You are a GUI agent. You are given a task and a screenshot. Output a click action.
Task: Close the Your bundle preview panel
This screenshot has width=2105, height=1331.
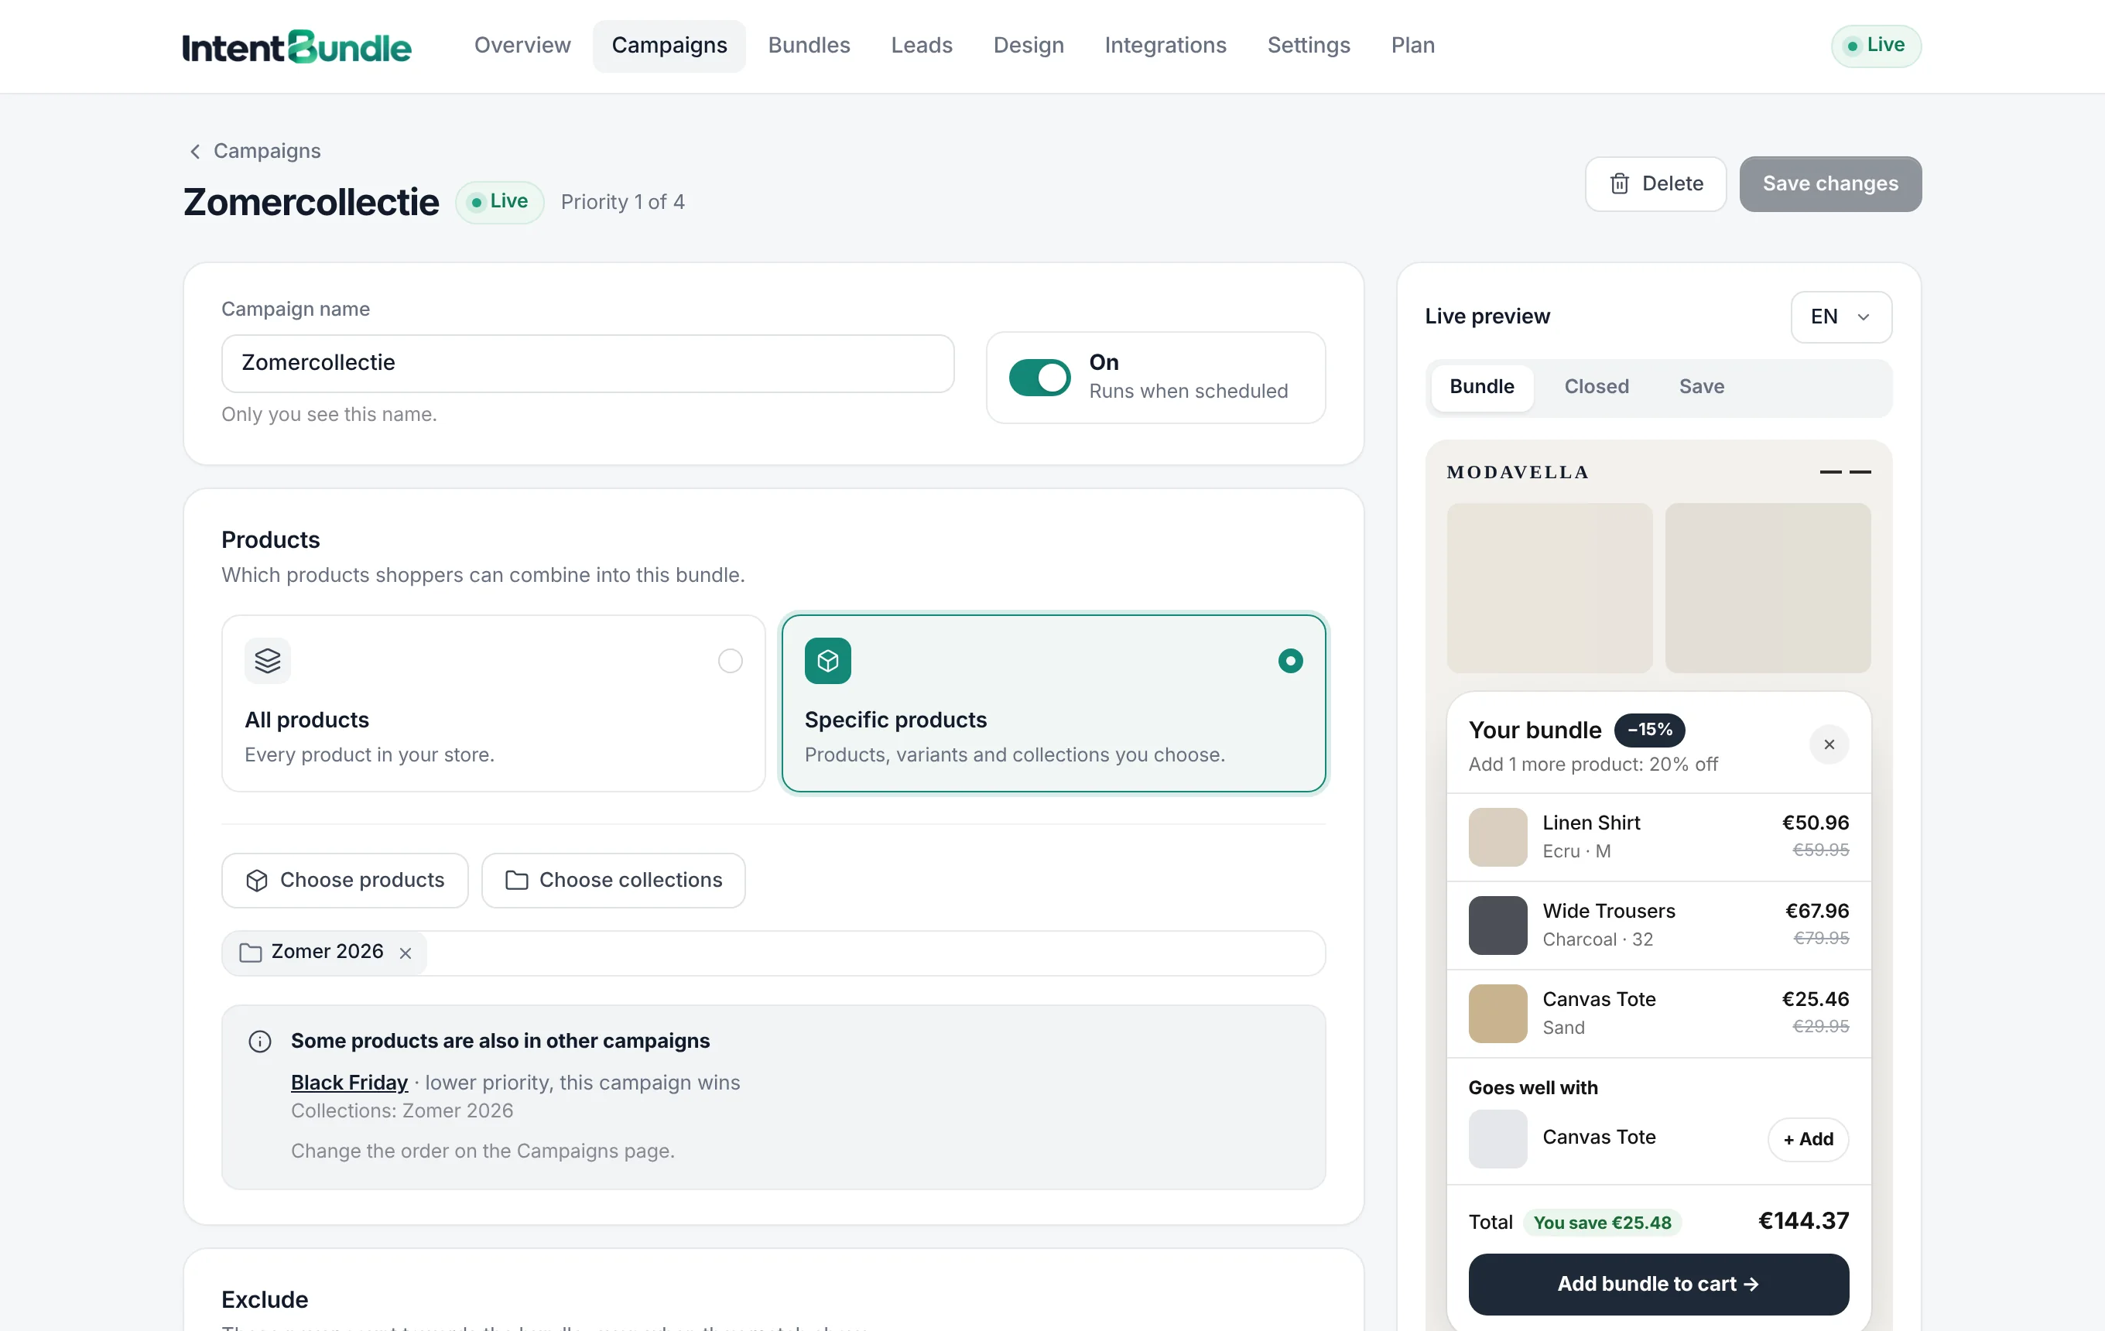1829,744
